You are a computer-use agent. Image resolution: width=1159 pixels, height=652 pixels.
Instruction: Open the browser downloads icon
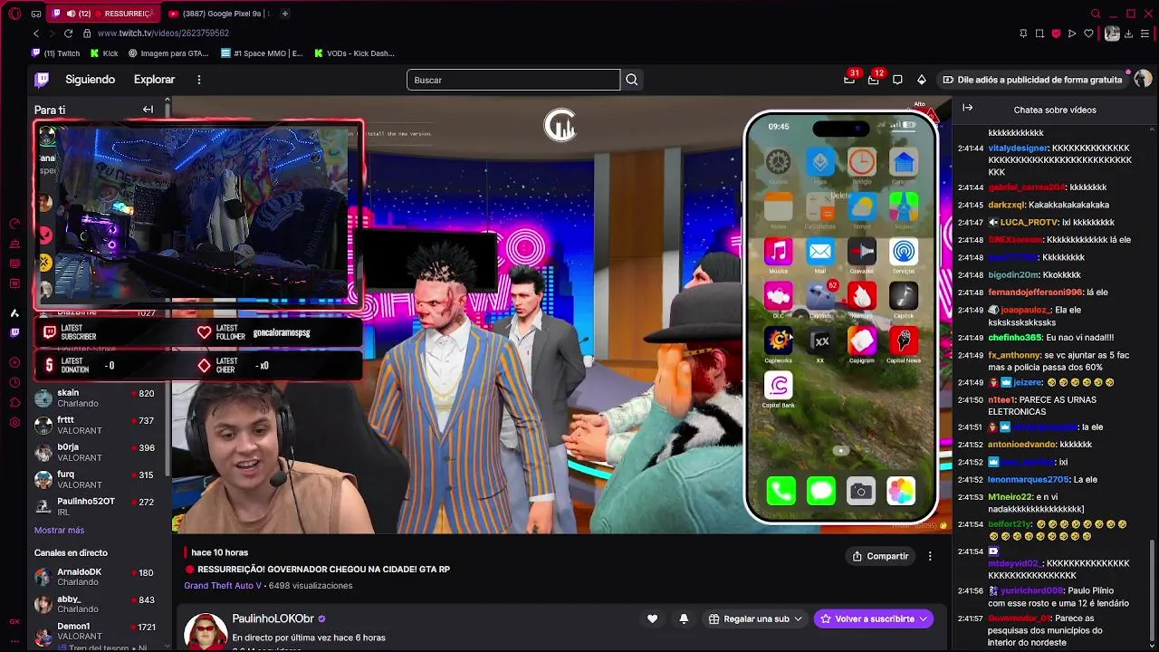[x=1129, y=34]
